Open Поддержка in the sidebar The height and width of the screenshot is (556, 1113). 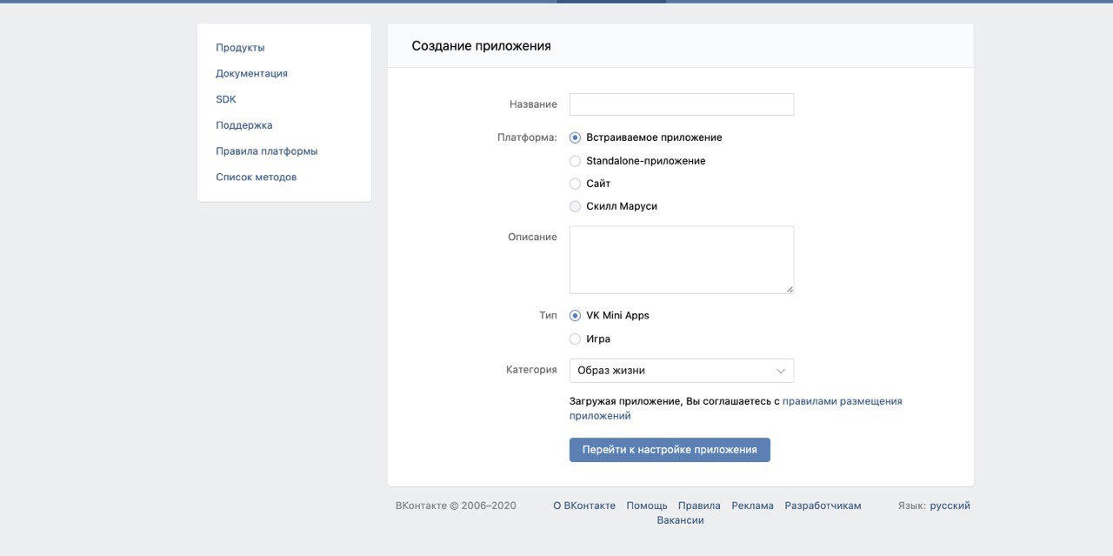click(x=244, y=125)
